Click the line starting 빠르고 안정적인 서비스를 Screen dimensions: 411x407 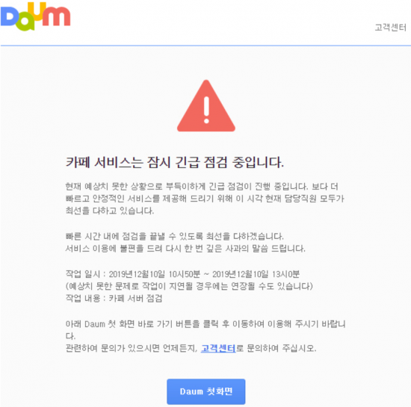(205, 199)
